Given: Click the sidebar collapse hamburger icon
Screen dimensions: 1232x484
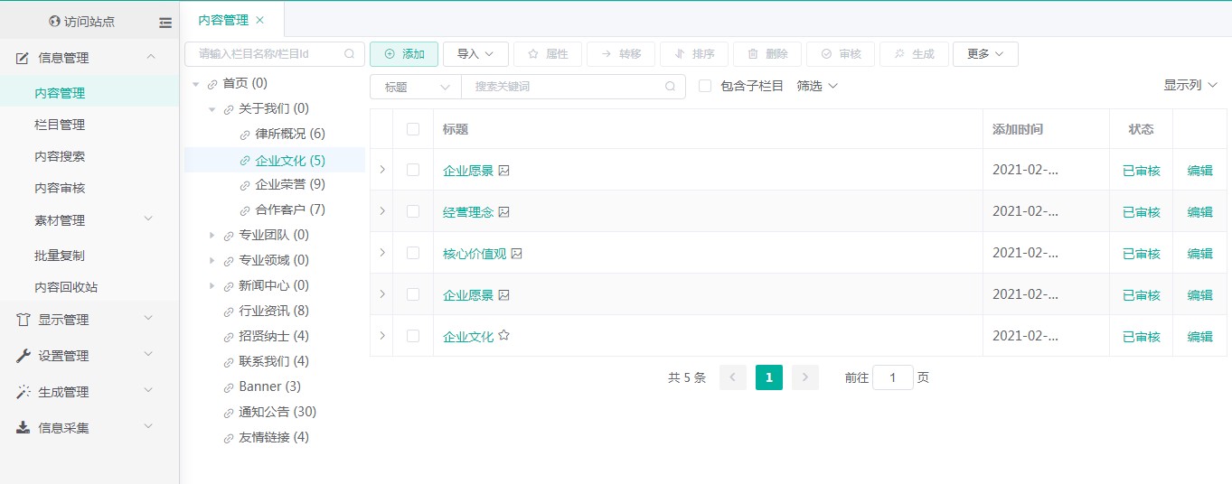Looking at the screenshot, I should (x=165, y=22).
